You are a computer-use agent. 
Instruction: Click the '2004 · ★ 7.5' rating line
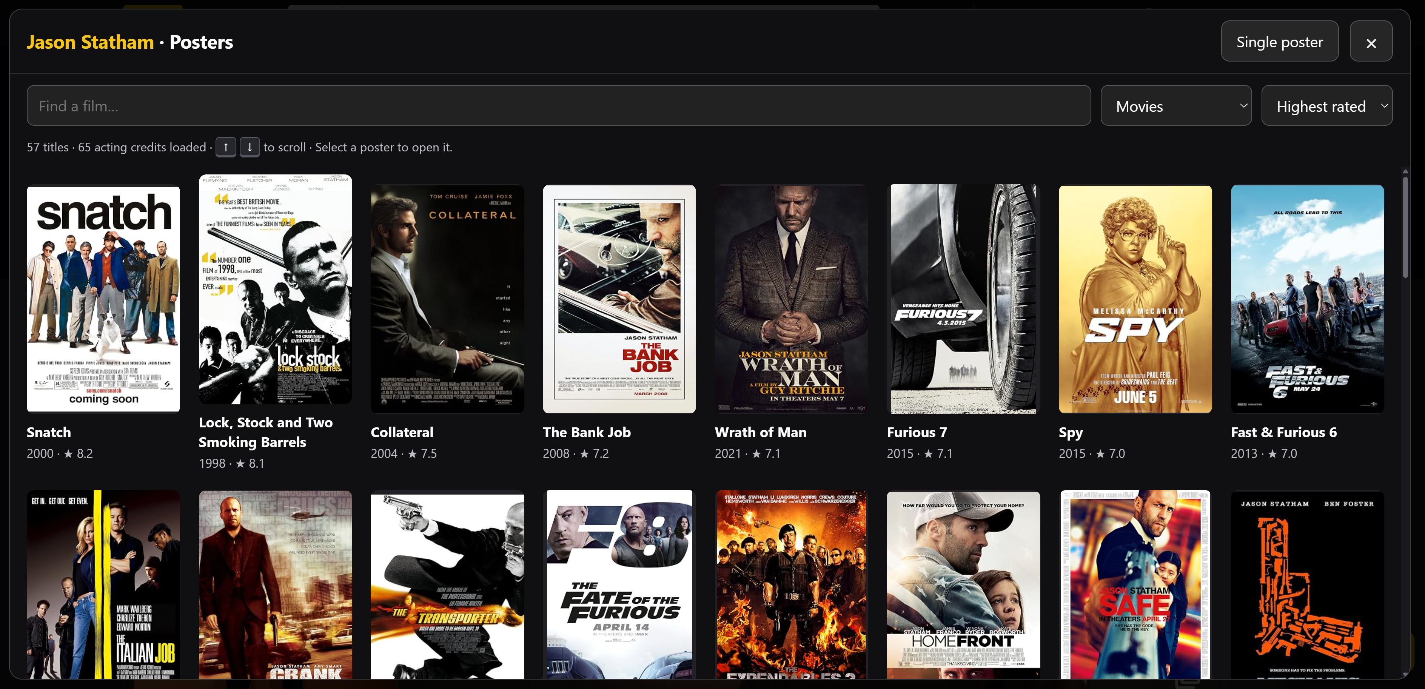coord(404,453)
